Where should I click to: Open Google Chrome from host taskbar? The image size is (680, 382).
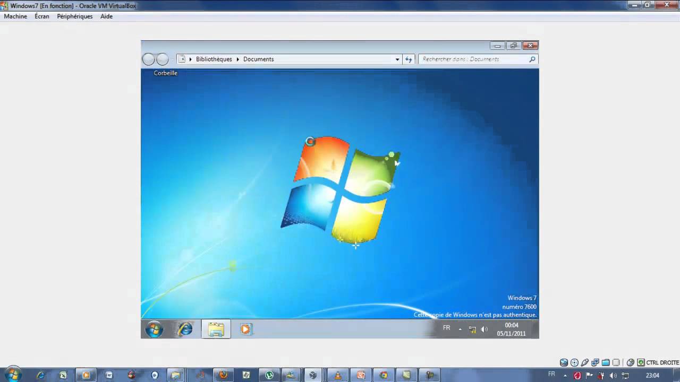click(x=384, y=375)
